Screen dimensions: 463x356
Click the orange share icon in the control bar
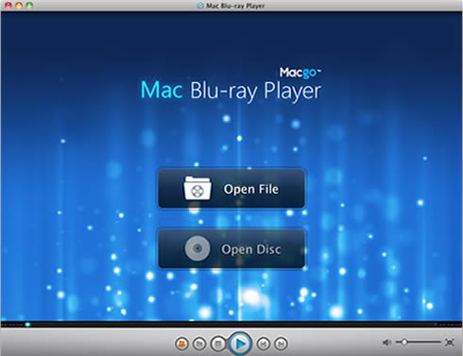181,344
